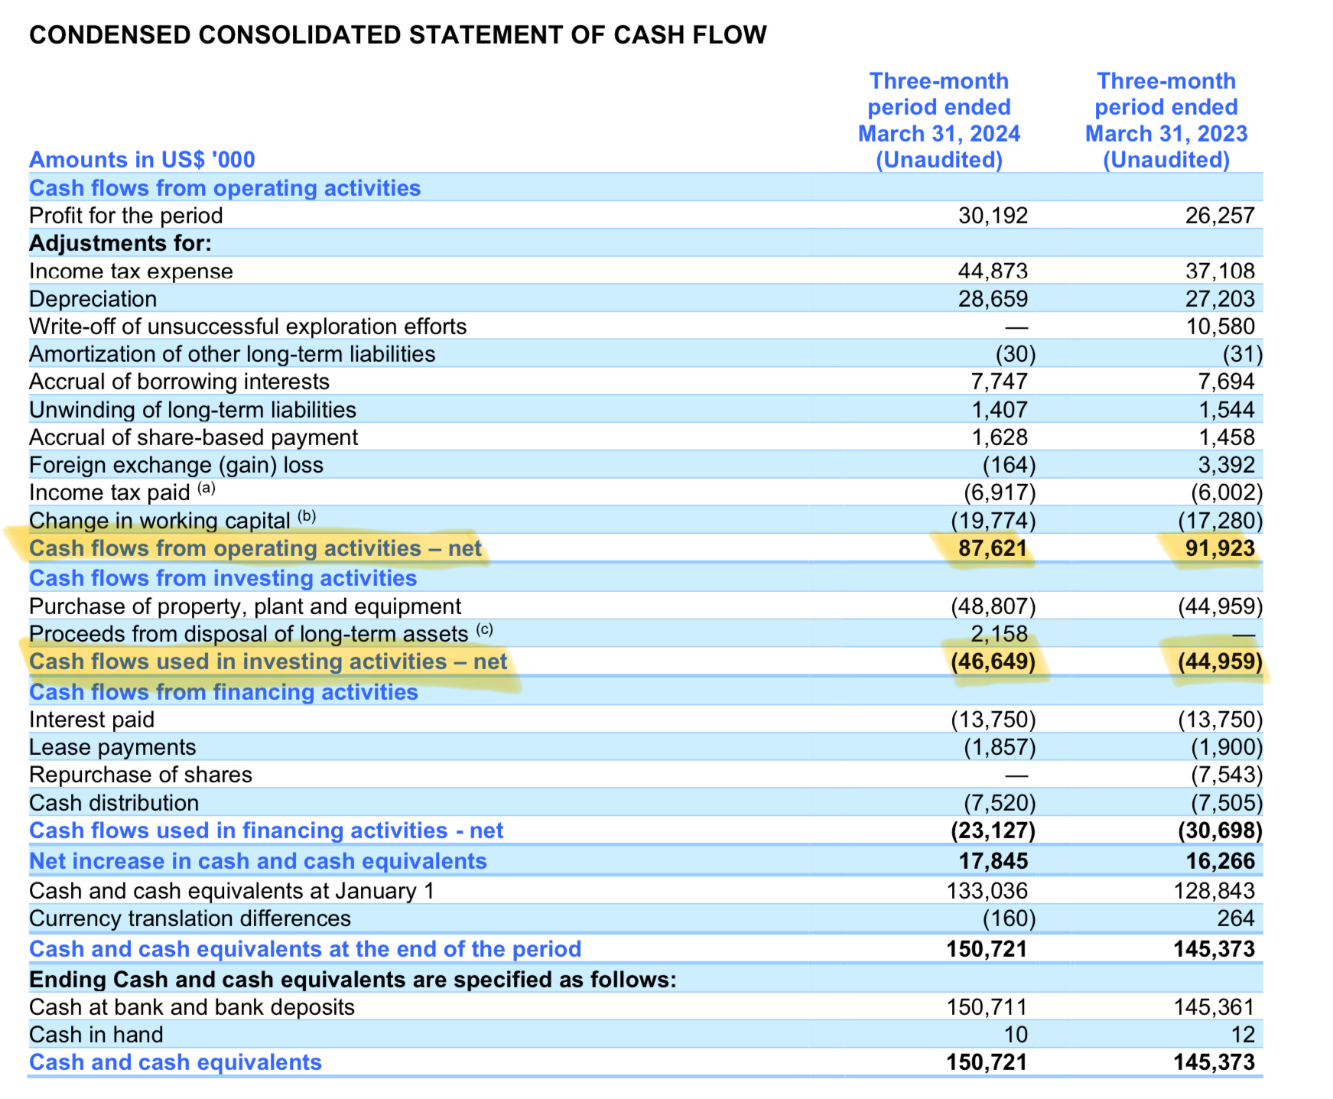The height and width of the screenshot is (1099, 1333).
Task: Select borrowing interest value 7,694
Action: [1227, 382]
